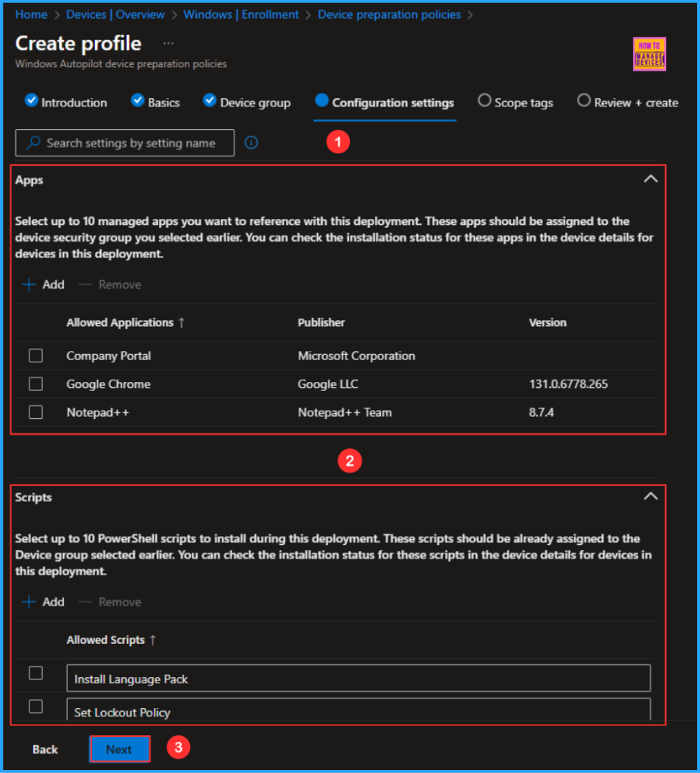The image size is (700, 773).
Task: Remove selected scripts with Remove button
Action: pos(110,602)
